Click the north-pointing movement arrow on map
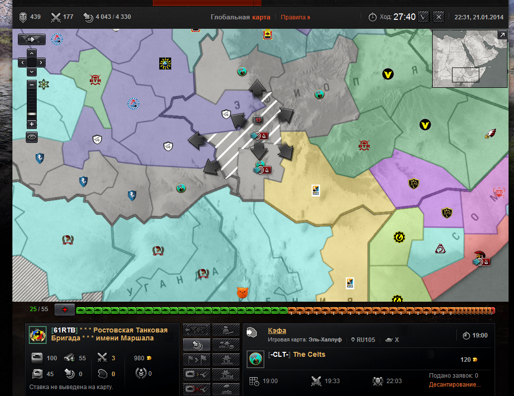 click(257, 87)
